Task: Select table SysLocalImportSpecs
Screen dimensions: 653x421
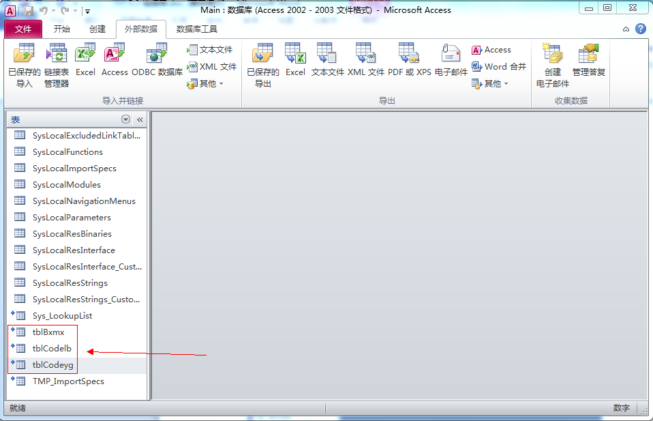Action: coord(77,168)
